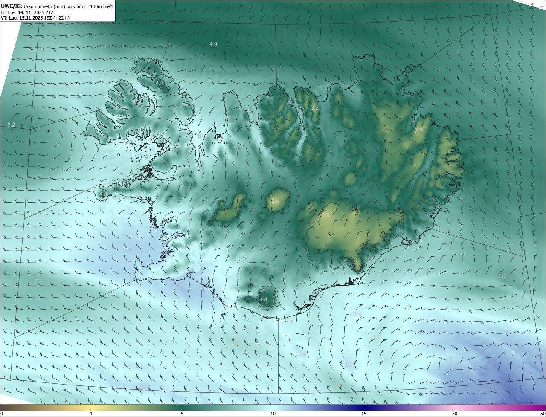This screenshot has height=417, width=546.
Task: Click the '10.4' value off the south coast
Action: click(x=356, y=314)
